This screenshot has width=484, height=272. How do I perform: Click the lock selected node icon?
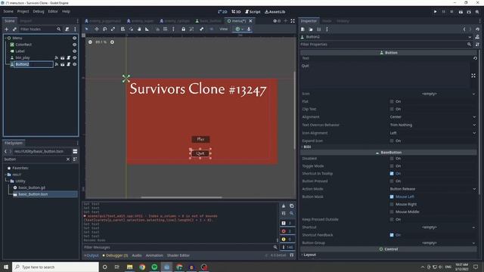click(x=183, y=29)
